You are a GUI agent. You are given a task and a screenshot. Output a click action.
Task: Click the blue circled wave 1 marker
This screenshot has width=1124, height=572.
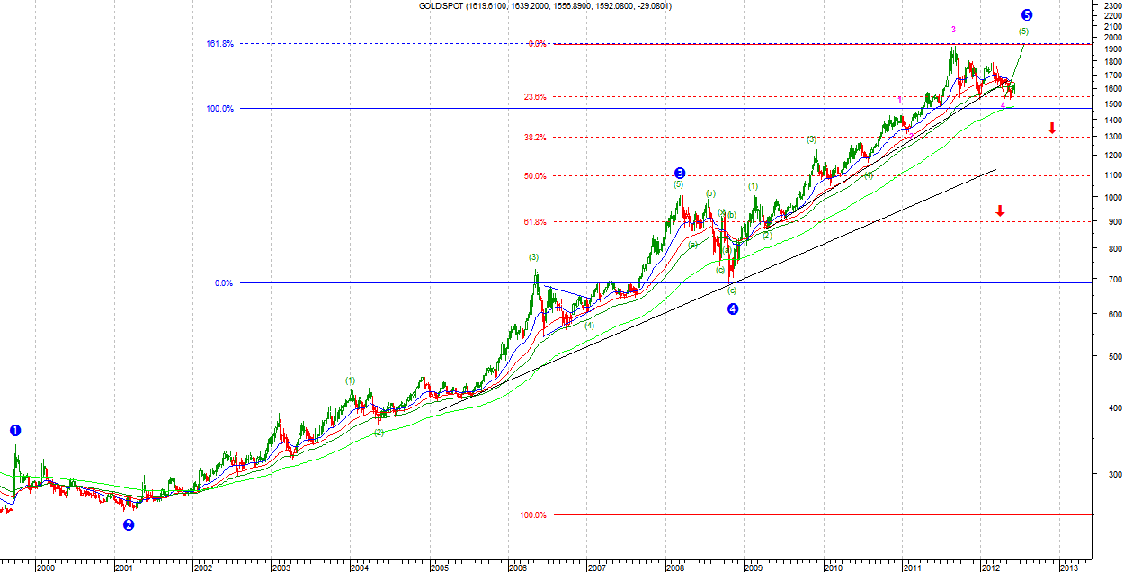(x=15, y=431)
